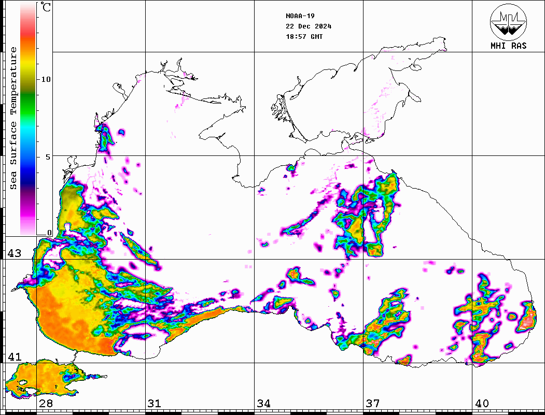Click latitude label '41'
545x415 pixels.
[14, 356]
